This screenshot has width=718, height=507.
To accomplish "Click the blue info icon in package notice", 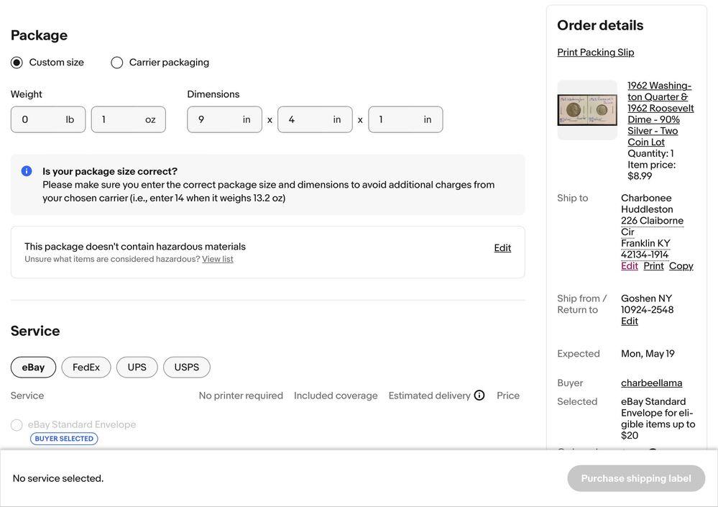I will click(x=27, y=171).
